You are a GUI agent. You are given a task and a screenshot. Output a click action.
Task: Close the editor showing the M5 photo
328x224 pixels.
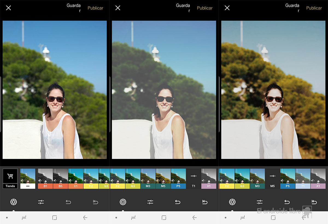click(x=227, y=8)
